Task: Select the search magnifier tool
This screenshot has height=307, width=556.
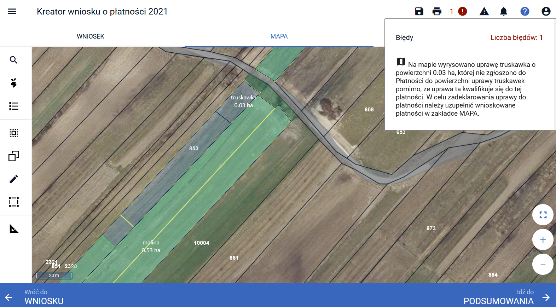Action: point(14,60)
